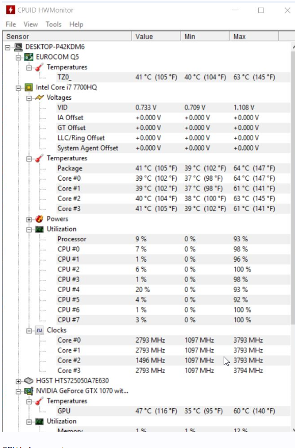Viewport: 295px width, 448px height.
Task: Click the Intel Core i7 7700HQ chip icon
Action: pos(29,88)
